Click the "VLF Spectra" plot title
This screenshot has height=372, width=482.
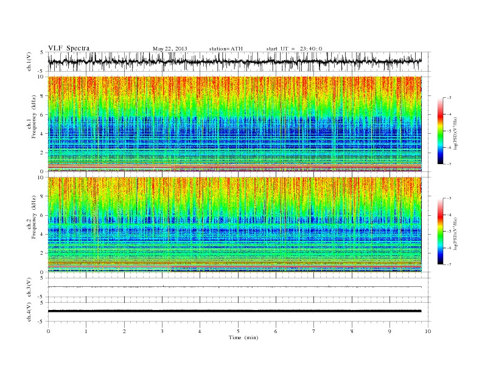click(x=69, y=48)
